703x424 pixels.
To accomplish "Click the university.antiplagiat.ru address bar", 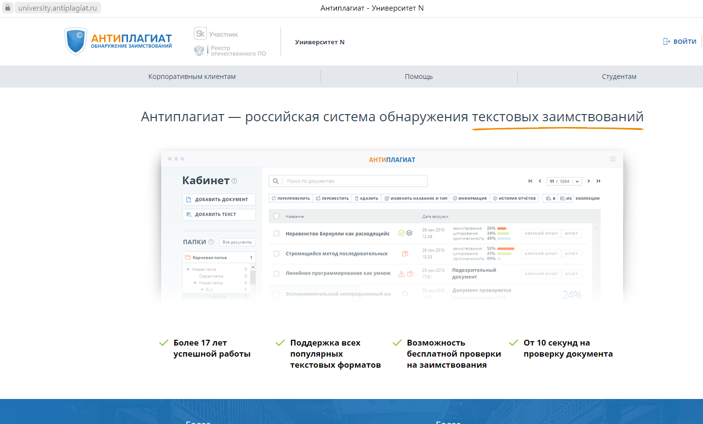I will [58, 8].
